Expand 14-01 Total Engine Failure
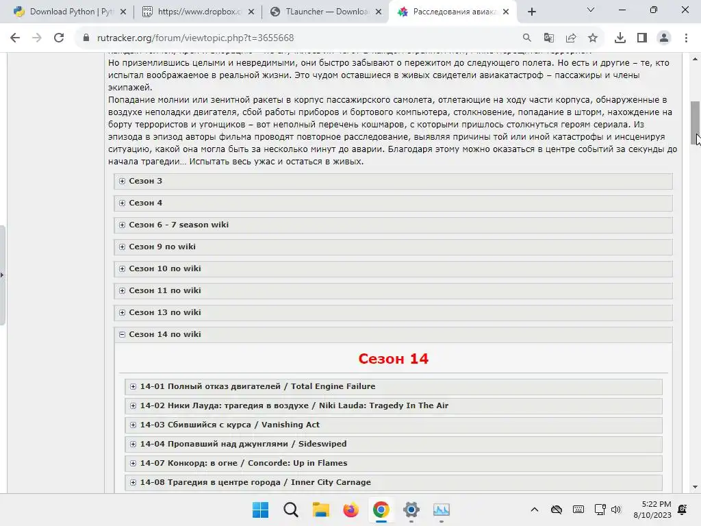The width and height of the screenshot is (701, 526). [x=394, y=386]
